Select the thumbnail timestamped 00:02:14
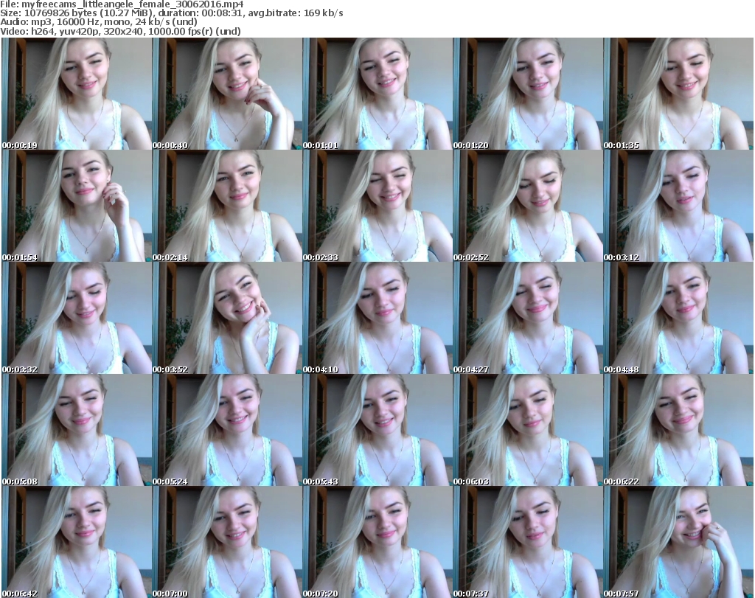This screenshot has width=755, height=598. tap(227, 206)
